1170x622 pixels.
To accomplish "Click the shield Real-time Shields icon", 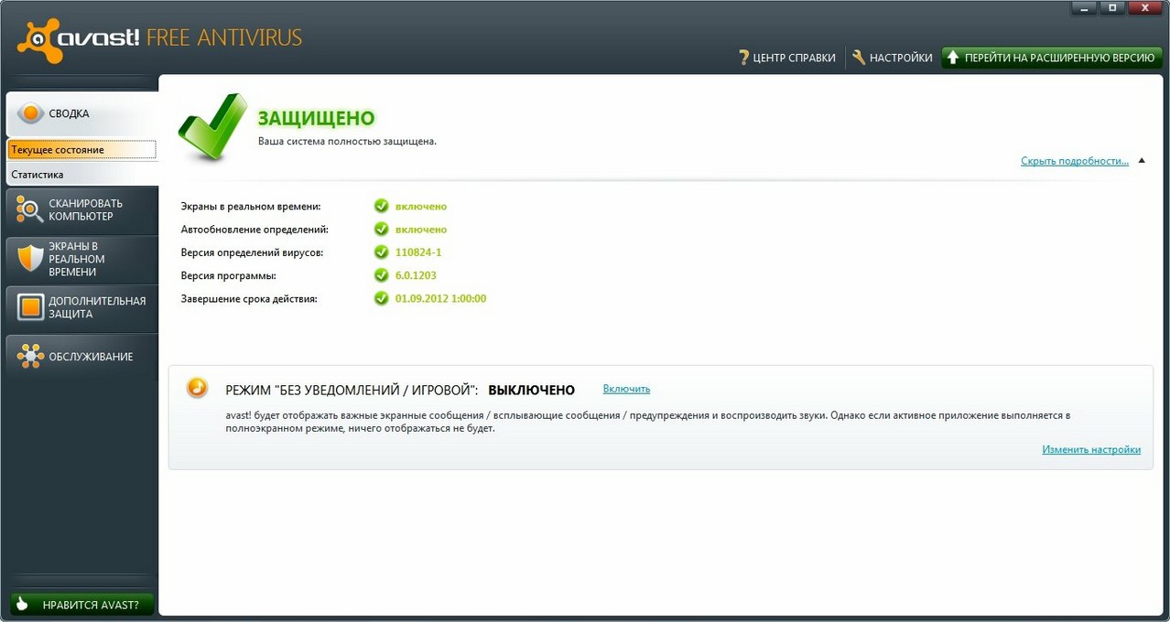I will click(x=30, y=259).
